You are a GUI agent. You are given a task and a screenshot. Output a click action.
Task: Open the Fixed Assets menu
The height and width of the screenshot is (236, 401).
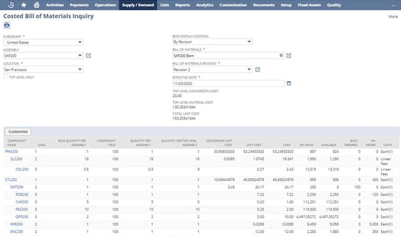point(309,5)
